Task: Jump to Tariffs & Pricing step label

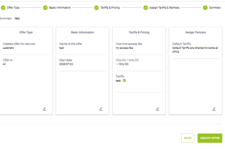Action: coord(110,8)
